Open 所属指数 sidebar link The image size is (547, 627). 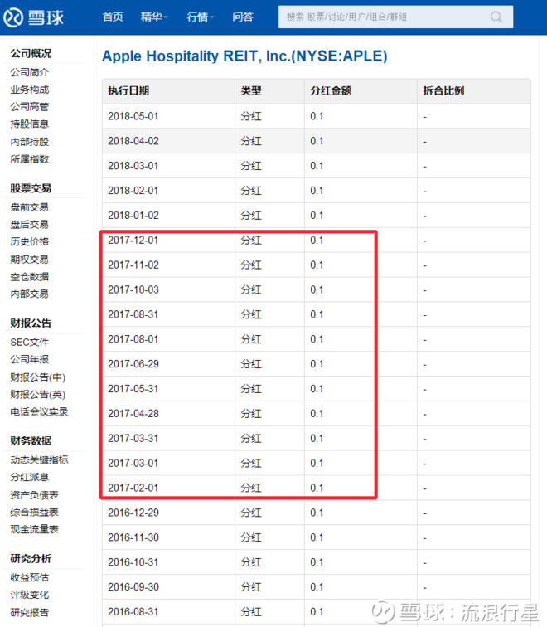click(x=30, y=158)
